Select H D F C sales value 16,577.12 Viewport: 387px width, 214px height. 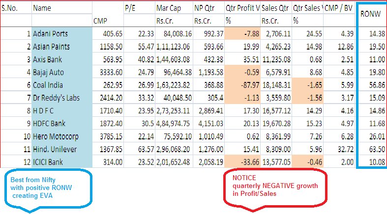pos(276,110)
